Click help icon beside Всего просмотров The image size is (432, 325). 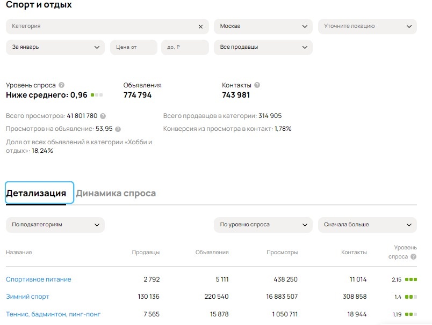point(103,116)
